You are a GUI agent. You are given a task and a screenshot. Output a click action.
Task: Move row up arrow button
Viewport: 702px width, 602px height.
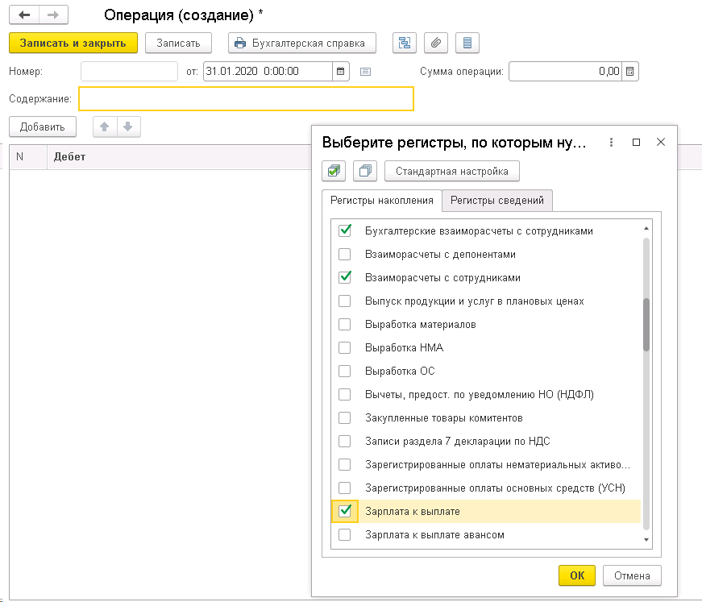pos(105,127)
